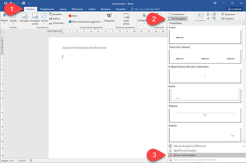Screen dimensions: 246x163
Task: Open the Equazione dropdown
Action: [230, 14]
